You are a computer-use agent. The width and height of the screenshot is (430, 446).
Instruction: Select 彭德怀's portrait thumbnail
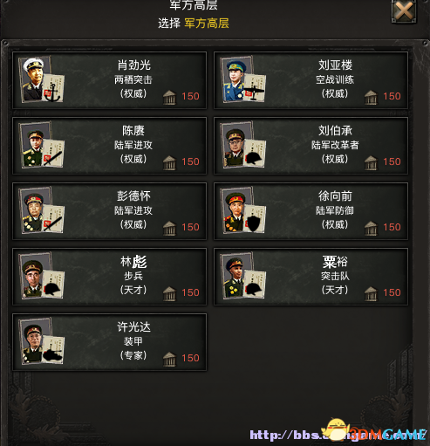33,210
